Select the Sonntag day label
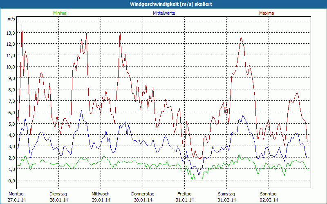This screenshot has height=204, width=327. [x=269, y=194]
